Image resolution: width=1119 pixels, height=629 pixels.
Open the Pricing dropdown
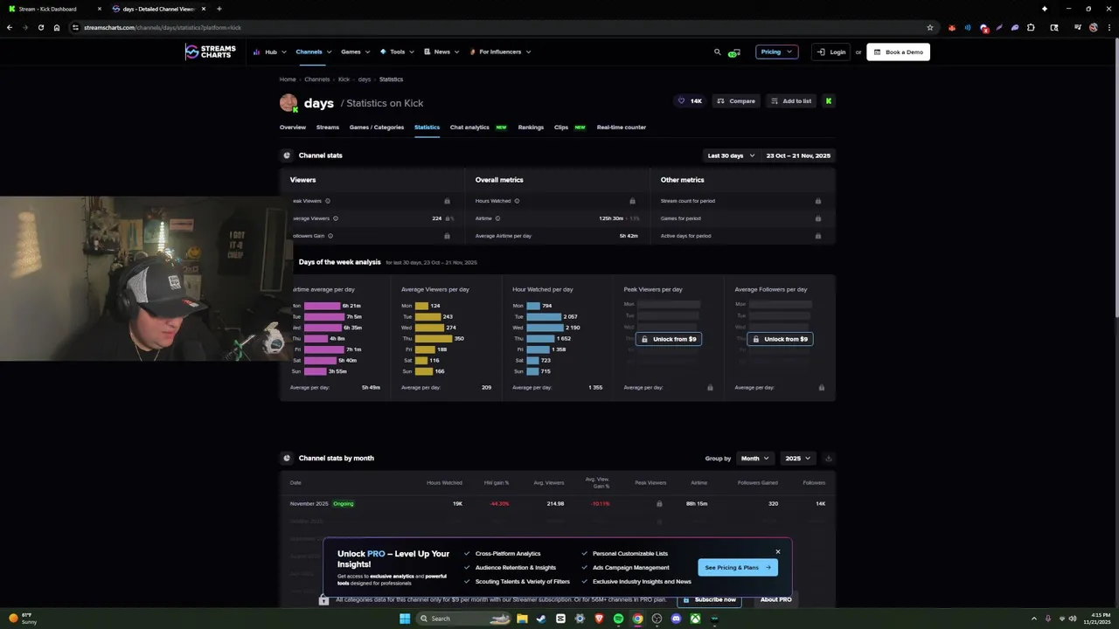tap(776, 52)
